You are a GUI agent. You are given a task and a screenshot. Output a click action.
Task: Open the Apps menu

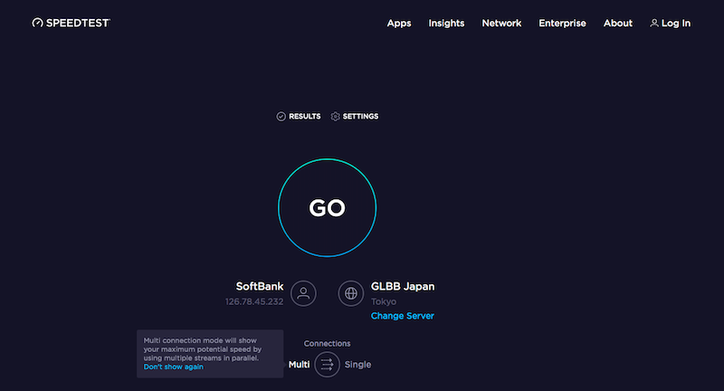click(399, 24)
